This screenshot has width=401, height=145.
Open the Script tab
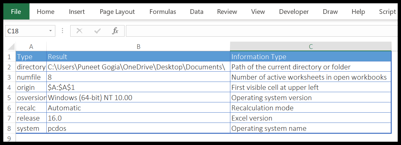(387, 12)
